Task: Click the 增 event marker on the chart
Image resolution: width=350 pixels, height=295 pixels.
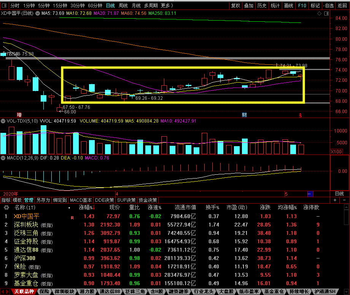Action: (x=19, y=115)
